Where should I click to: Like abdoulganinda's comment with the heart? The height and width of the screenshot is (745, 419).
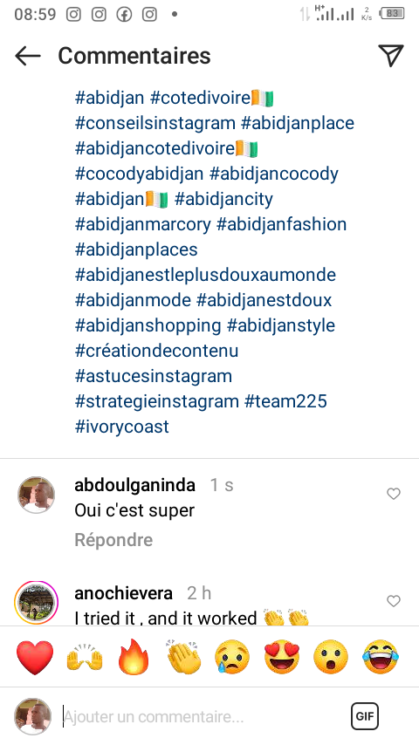pos(394,494)
